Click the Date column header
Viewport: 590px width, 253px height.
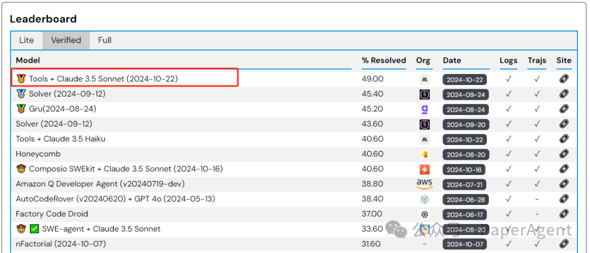coord(452,61)
